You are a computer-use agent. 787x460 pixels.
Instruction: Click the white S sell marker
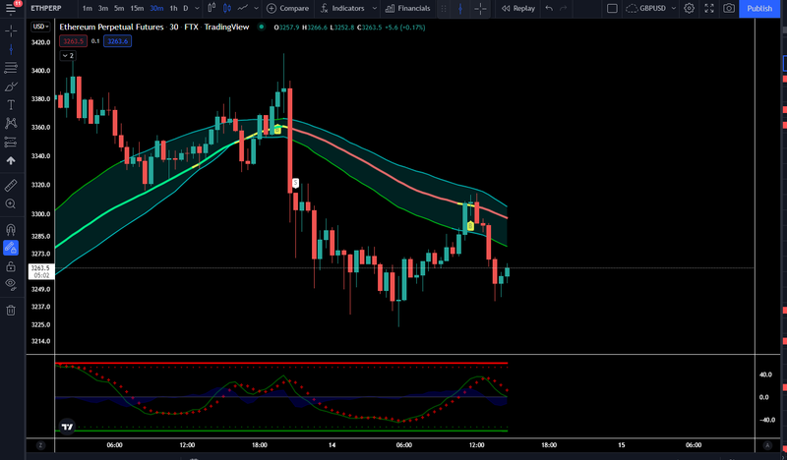point(295,183)
